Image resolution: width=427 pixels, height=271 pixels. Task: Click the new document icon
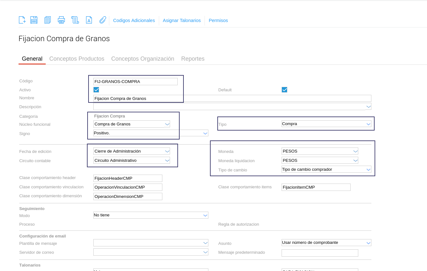22,20
